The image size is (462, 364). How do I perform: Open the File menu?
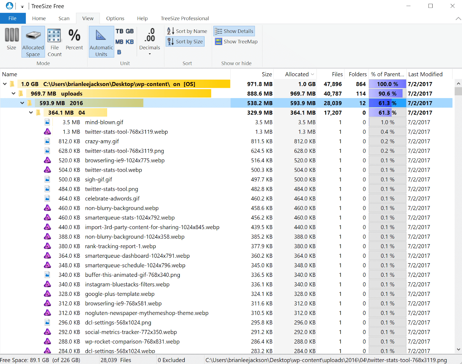tap(12, 18)
